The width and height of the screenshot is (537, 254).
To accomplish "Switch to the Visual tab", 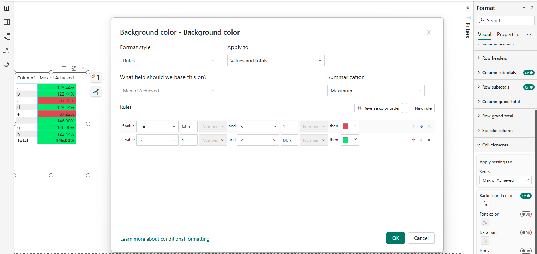I will click(x=485, y=35).
